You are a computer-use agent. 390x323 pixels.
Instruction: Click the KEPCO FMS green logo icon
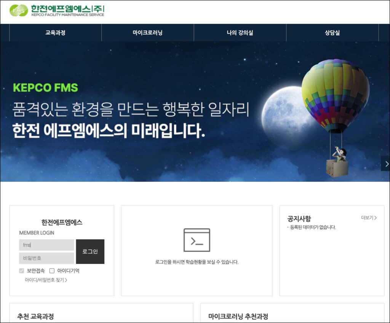(x=19, y=10)
